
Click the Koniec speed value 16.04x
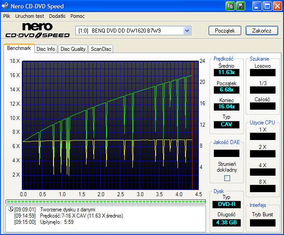click(x=226, y=107)
